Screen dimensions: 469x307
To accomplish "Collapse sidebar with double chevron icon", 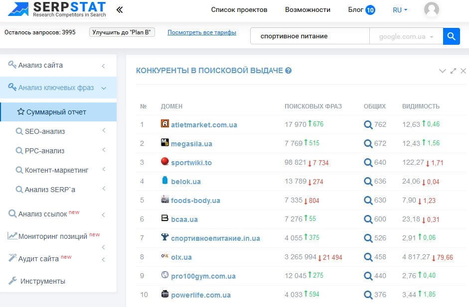I will [120, 10].
